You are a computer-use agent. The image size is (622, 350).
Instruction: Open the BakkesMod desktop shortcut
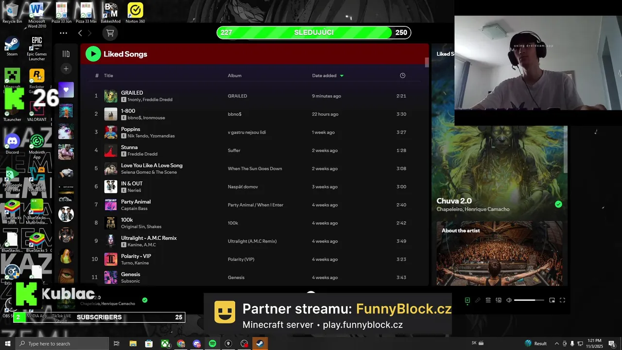point(111,13)
